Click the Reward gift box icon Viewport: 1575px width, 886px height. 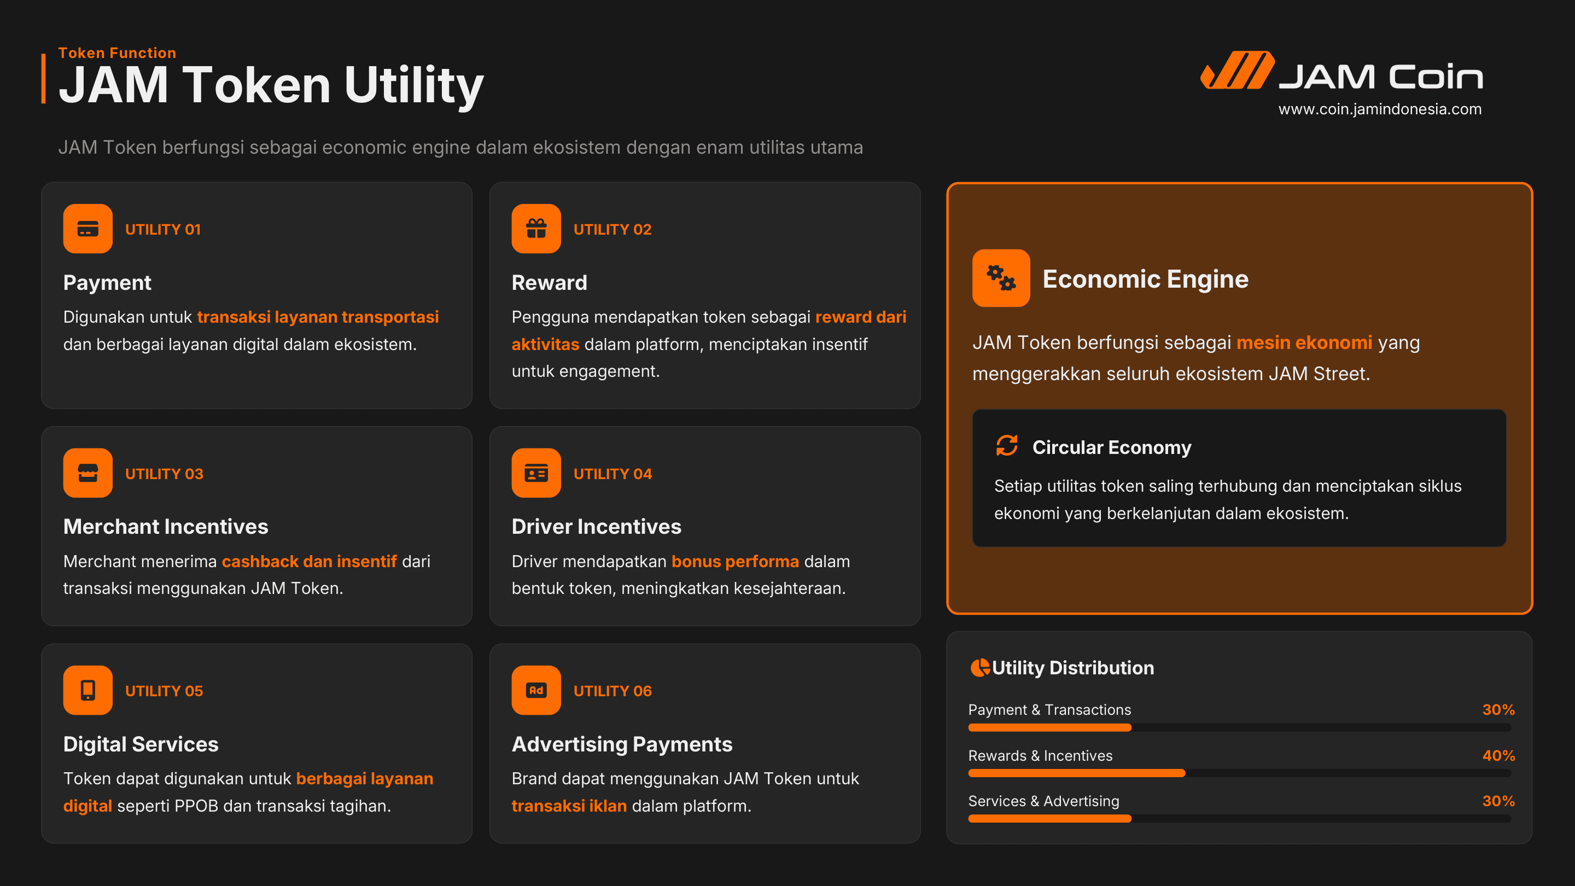click(536, 229)
